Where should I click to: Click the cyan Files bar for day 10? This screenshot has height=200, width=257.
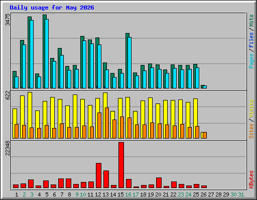tap(84, 64)
